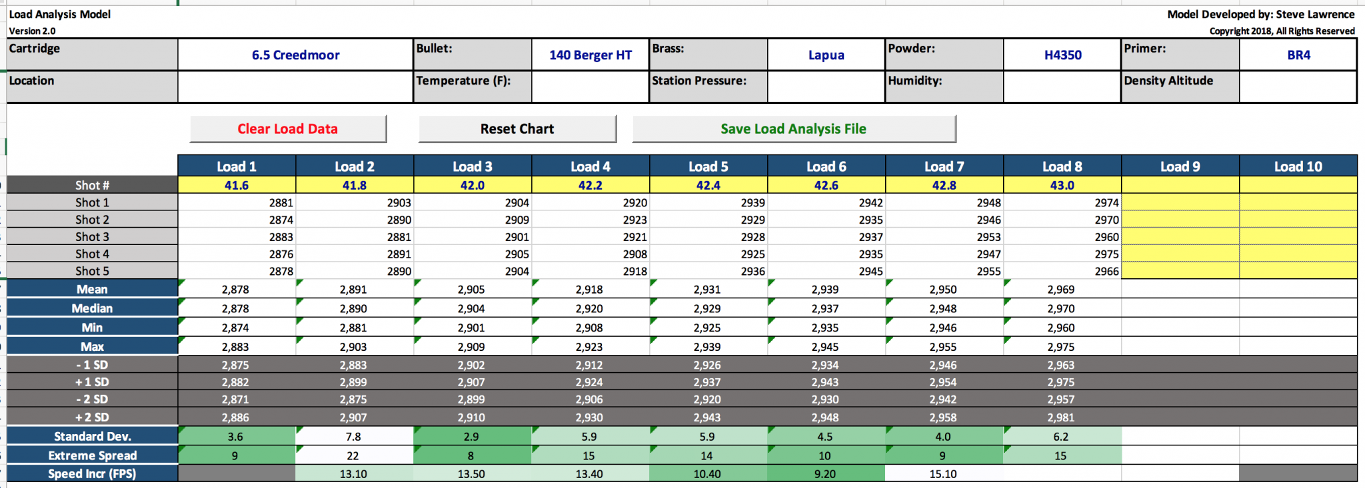Select Shot 5 velocity 2936
Screen dimensions: 1365x488
click(x=708, y=271)
